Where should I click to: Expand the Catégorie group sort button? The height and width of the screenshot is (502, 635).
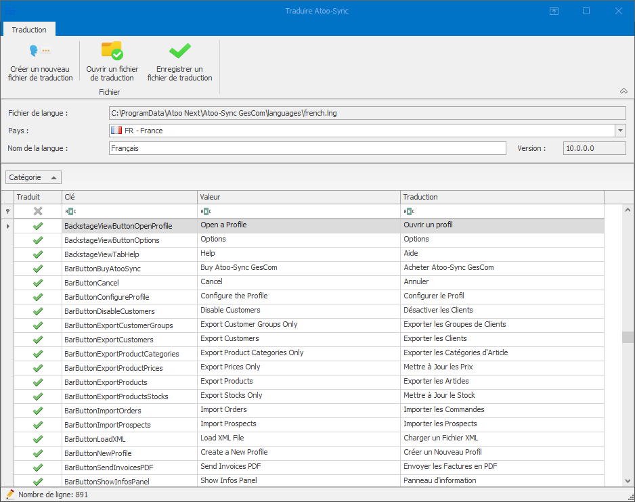tap(34, 177)
